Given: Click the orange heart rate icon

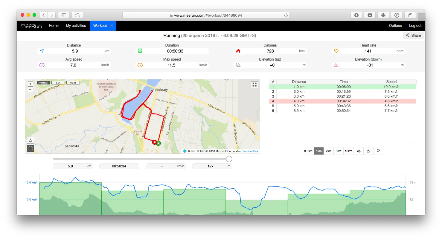Looking at the screenshot, I should click(336, 51).
